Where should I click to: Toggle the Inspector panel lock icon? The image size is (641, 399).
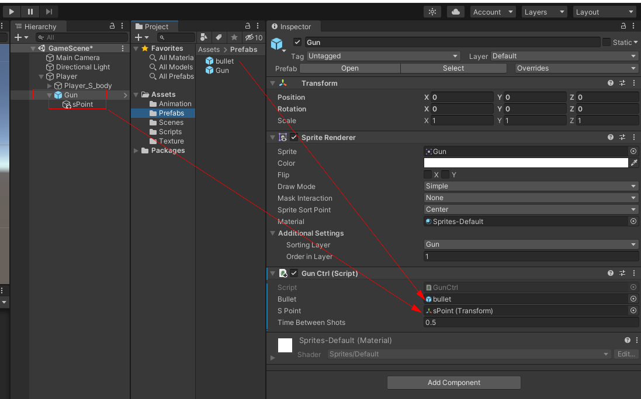[623, 26]
